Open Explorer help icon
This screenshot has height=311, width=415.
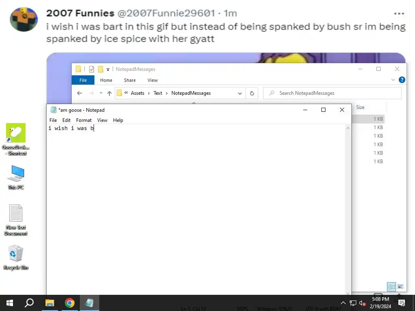402,80
